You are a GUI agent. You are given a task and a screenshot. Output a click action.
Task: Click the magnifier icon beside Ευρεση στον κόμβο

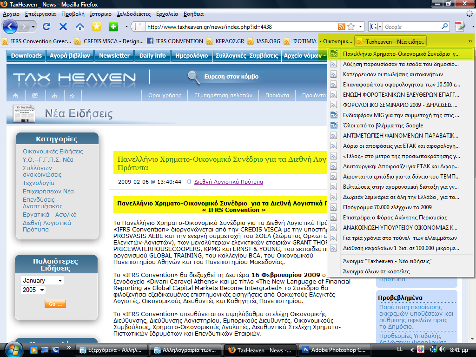pyautogui.click(x=193, y=76)
